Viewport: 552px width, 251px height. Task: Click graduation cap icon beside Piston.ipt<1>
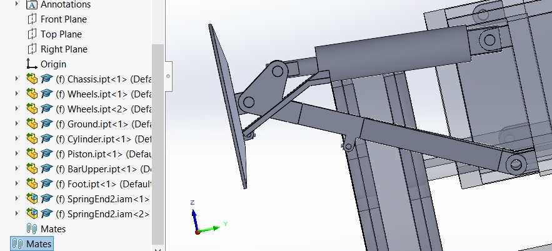pos(46,153)
